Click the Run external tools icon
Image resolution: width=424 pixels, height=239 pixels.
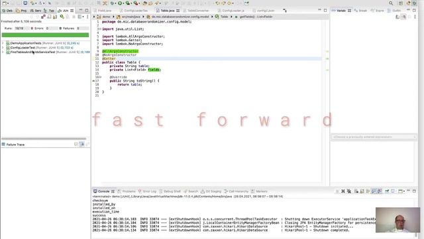(136, 3)
